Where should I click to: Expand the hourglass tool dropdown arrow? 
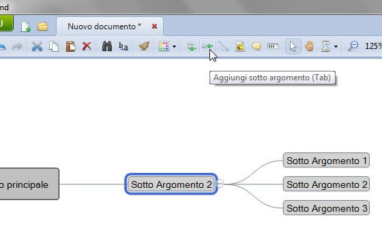tap(336, 46)
